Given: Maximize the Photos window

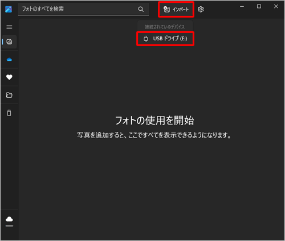Looking at the screenshot, I should [x=259, y=7].
